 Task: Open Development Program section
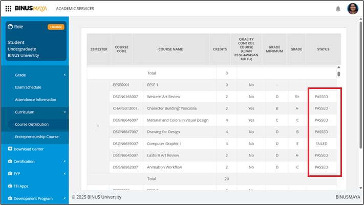tap(33, 198)
